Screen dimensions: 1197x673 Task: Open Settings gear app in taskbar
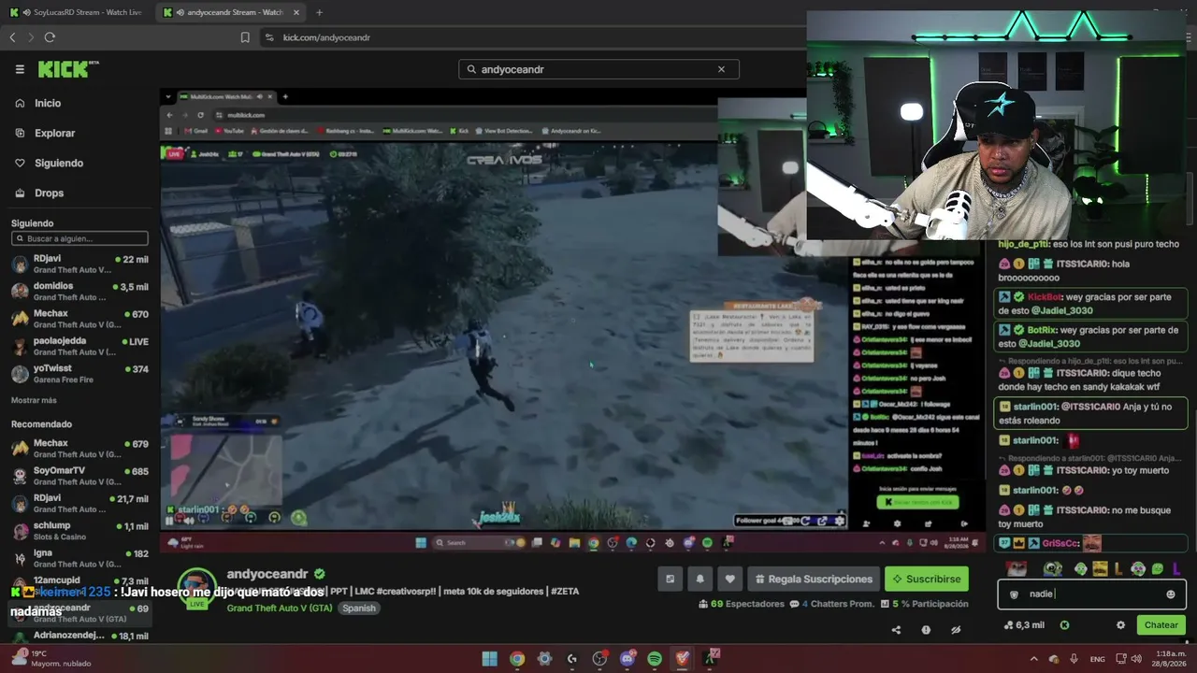(545, 659)
